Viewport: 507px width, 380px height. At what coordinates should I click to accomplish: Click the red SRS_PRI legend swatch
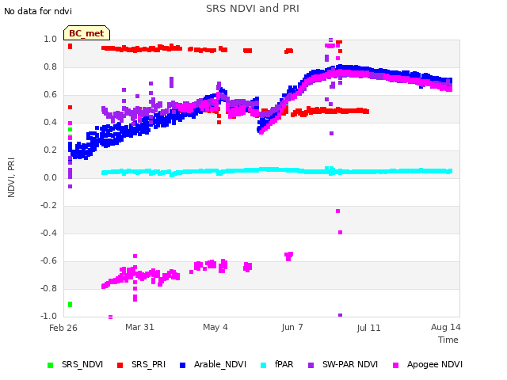tap(120, 366)
